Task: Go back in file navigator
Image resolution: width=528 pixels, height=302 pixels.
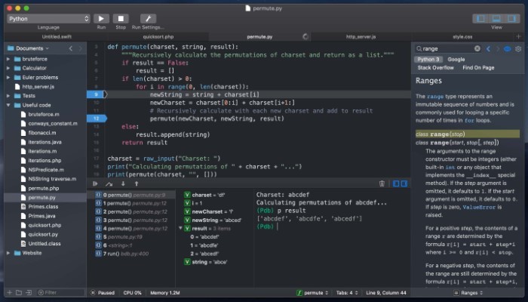Action: pyautogui.click(x=71, y=48)
